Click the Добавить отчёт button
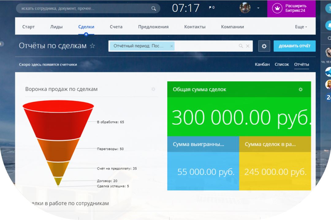The width and height of the screenshot is (331, 220). (294, 46)
